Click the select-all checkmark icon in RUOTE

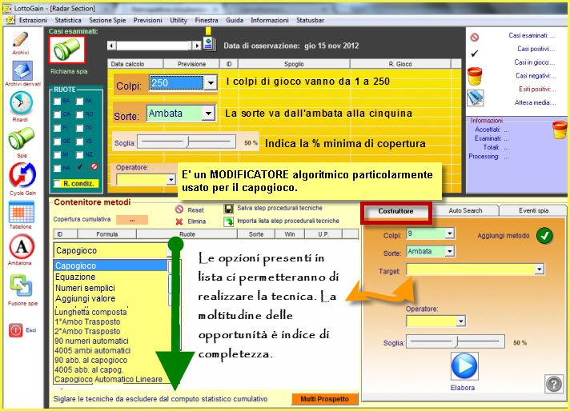coord(80,166)
